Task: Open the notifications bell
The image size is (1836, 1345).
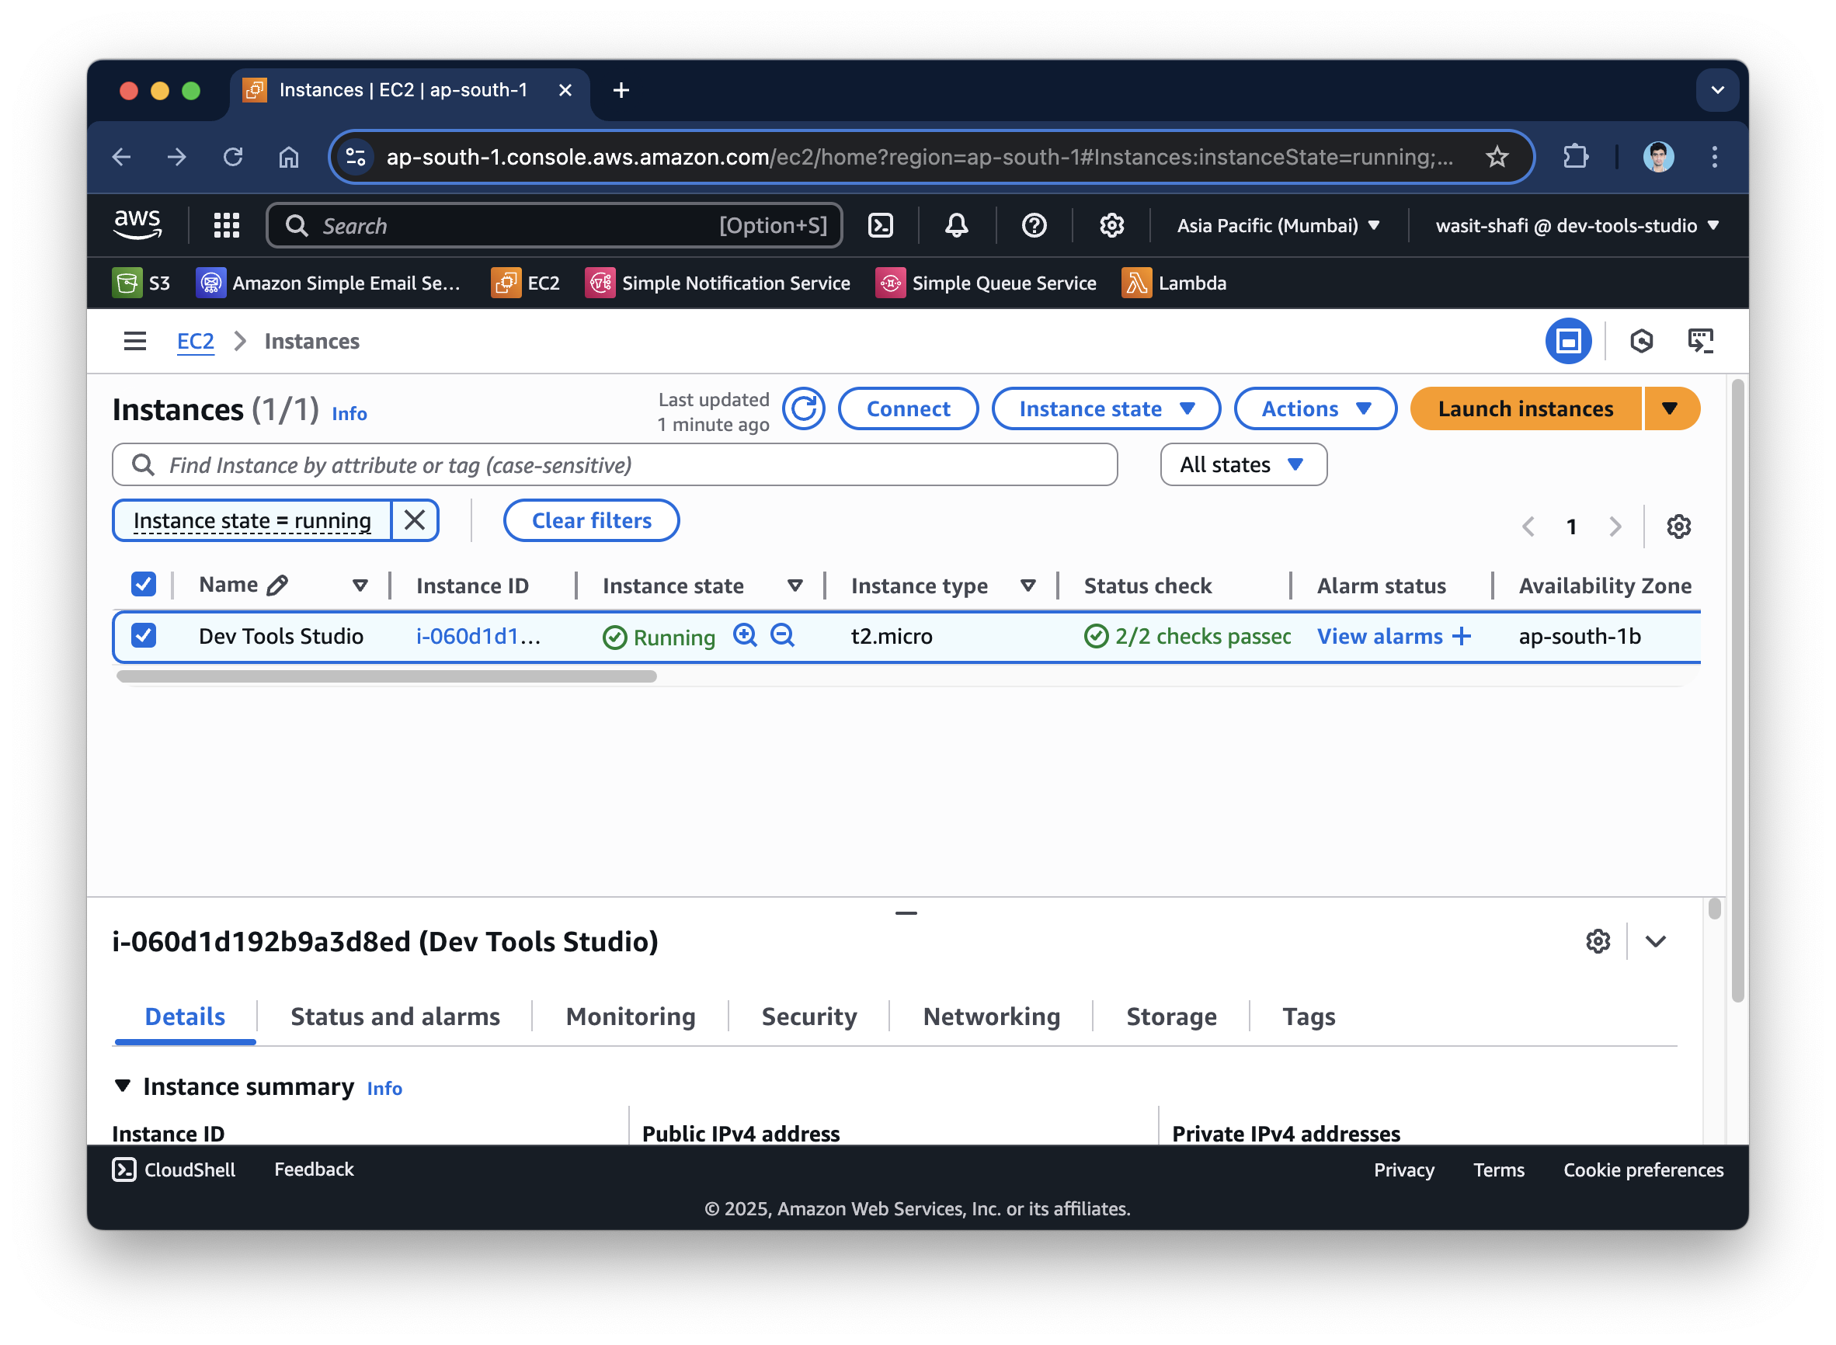Action: pyautogui.click(x=956, y=225)
